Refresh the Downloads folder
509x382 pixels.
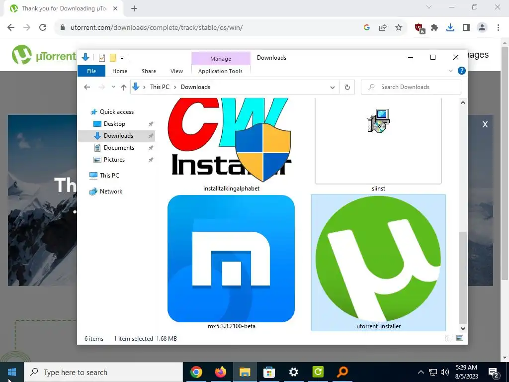tap(347, 87)
